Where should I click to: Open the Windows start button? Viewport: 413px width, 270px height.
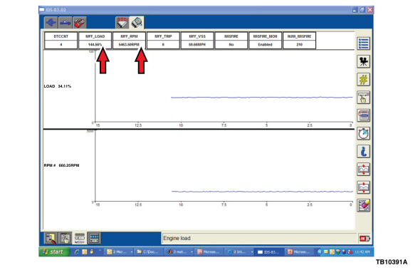click(x=55, y=251)
